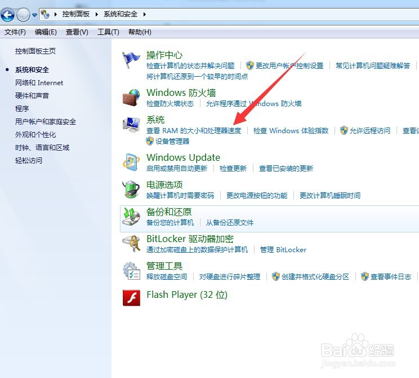This screenshot has width=419, height=378.
Task: Click the Windows Update icon
Action: coord(131,162)
